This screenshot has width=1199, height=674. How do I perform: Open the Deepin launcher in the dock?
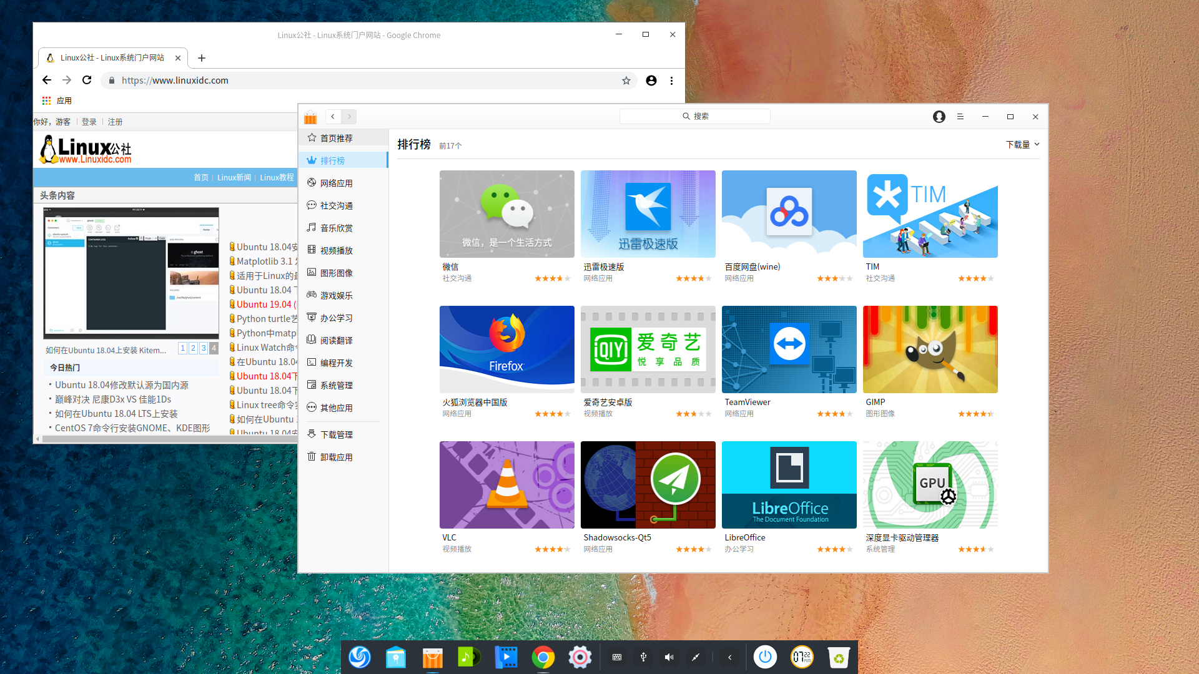[360, 657]
